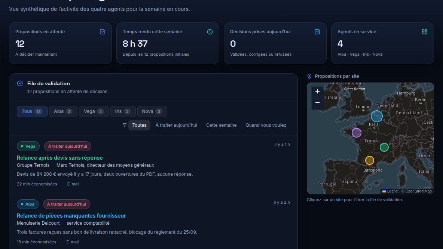This screenshot has height=249, width=443.
Task: Click the funnel filter icon
Action: 124,125
